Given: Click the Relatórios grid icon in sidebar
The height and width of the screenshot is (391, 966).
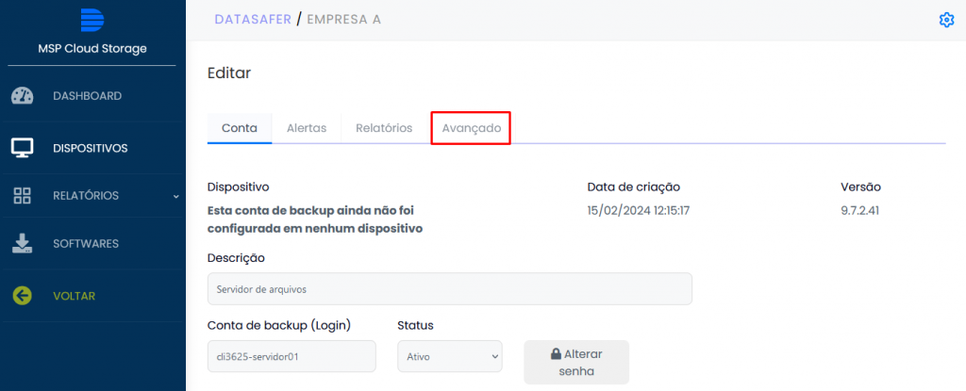Looking at the screenshot, I should [23, 196].
